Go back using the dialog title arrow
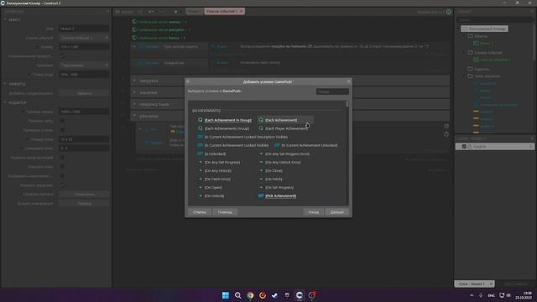The width and height of the screenshot is (537, 302). (x=188, y=81)
